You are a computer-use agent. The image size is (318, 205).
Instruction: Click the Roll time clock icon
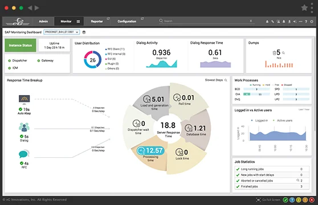click(x=177, y=97)
